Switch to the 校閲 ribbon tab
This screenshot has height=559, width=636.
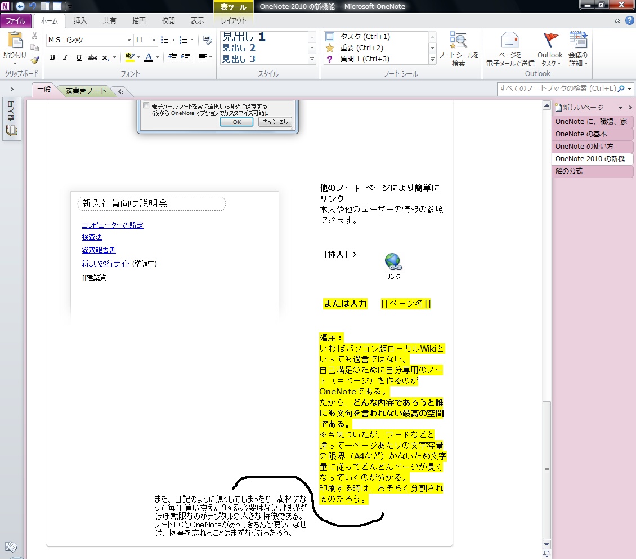(x=168, y=21)
